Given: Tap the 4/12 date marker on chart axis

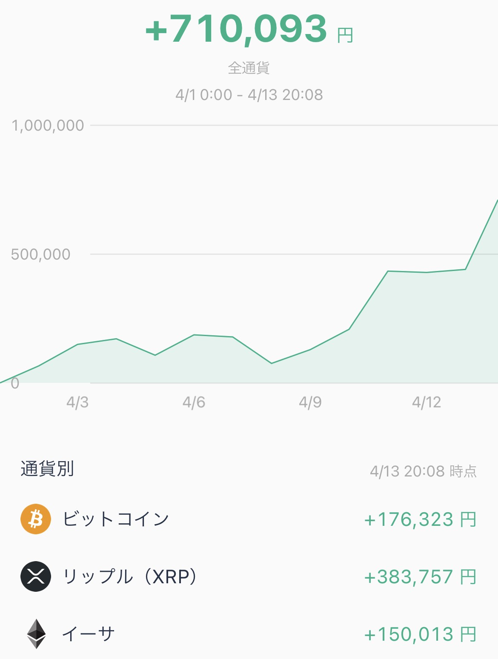Looking at the screenshot, I should [426, 402].
